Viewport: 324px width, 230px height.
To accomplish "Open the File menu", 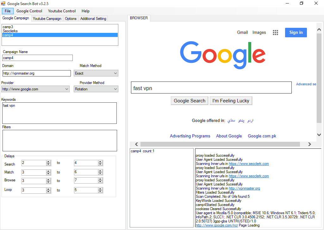I will click(x=8, y=11).
